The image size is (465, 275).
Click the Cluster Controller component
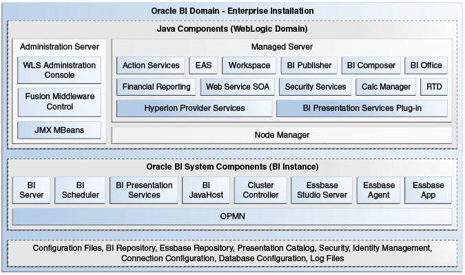(x=260, y=190)
